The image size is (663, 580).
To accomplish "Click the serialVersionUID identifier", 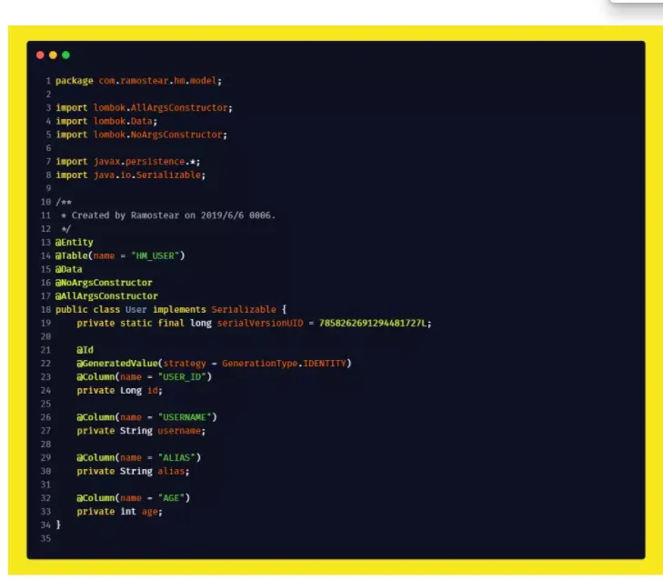I will point(260,323).
